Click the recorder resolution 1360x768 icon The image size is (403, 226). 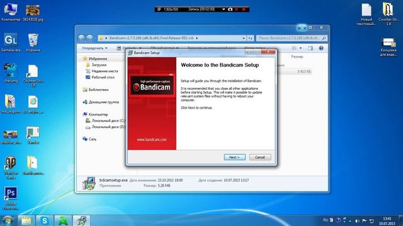159,9
